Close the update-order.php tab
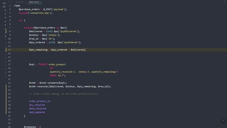This screenshot has width=227, height=128. [x=41, y=2]
